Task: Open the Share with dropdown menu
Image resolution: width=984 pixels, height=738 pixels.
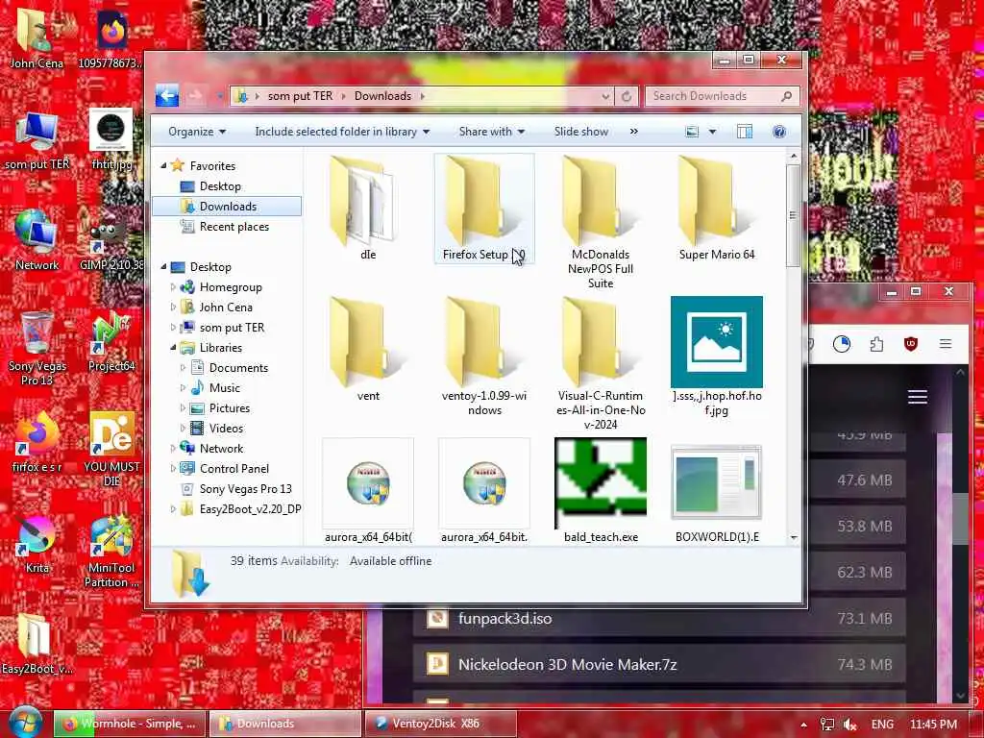Action: click(x=491, y=132)
